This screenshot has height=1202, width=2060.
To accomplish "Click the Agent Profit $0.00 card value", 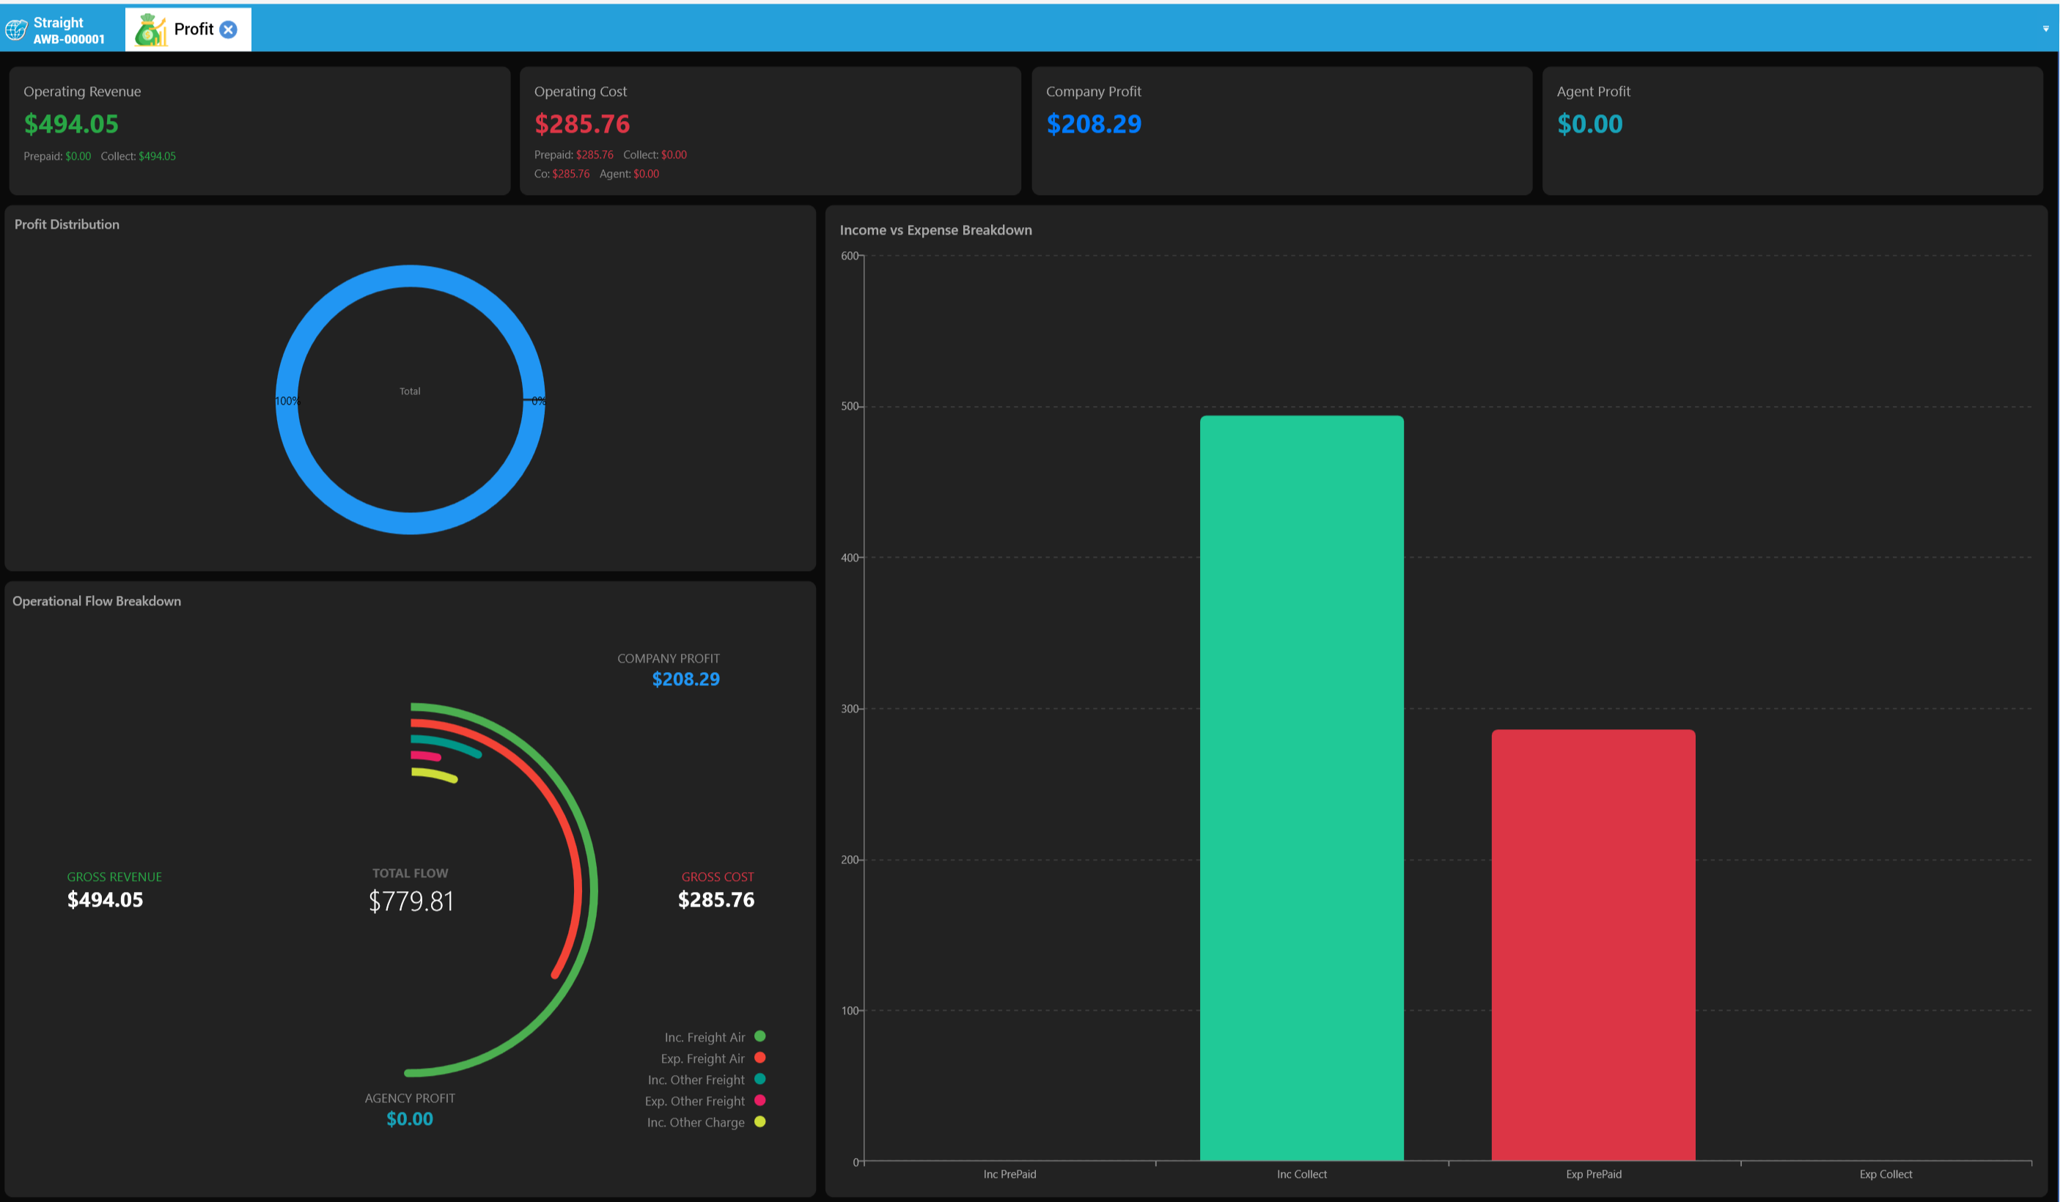I will click(x=1589, y=123).
